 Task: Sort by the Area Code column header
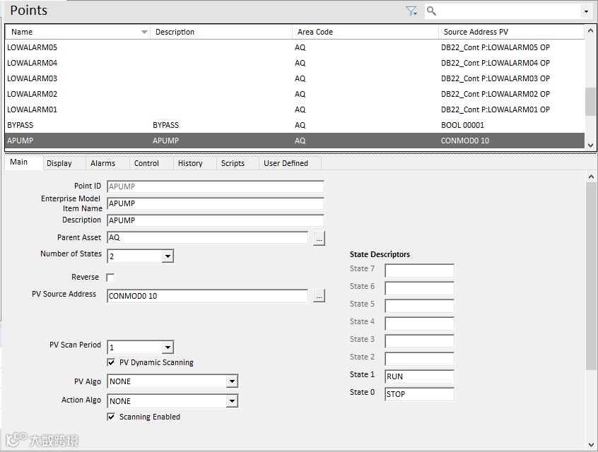pos(365,32)
